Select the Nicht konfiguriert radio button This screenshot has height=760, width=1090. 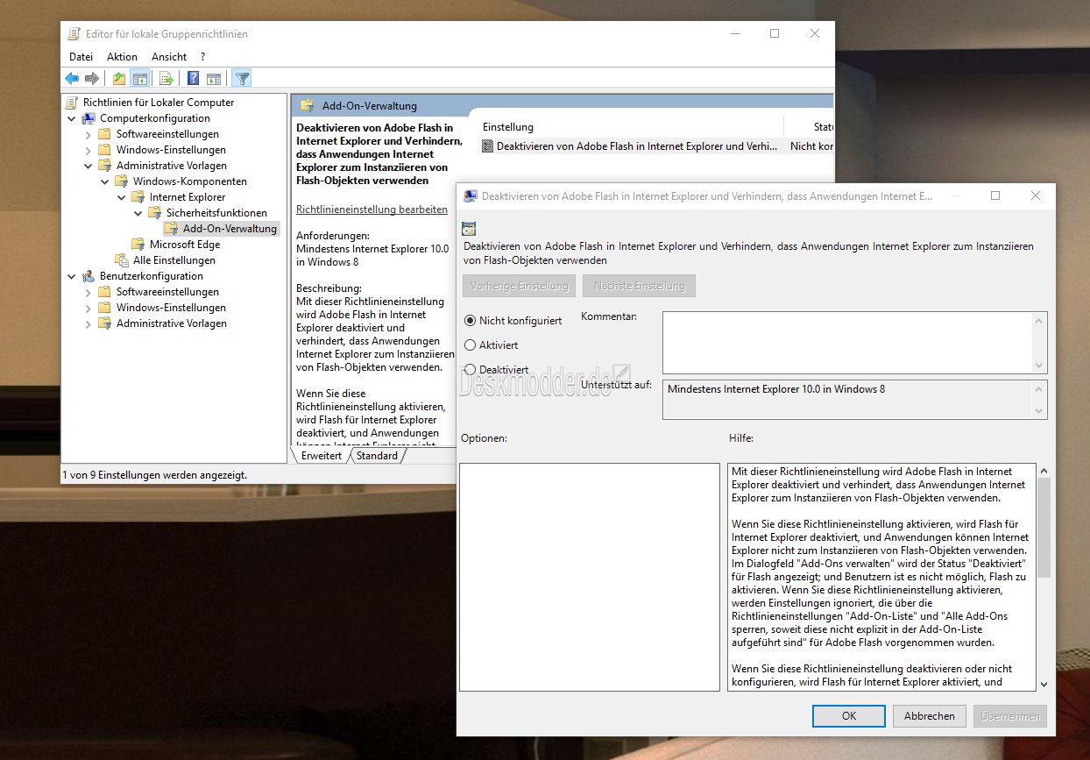coord(471,321)
